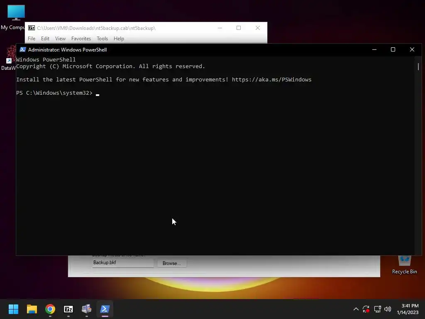Open the clock showing 3:41 PM
Image resolution: width=425 pixels, height=319 pixels.
pos(408,309)
